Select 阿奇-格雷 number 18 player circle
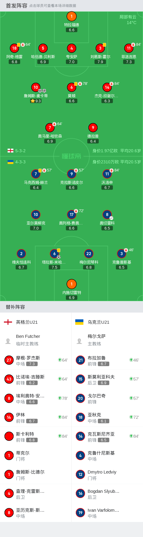The height and width of the screenshot is (537, 143). tap(14, 48)
